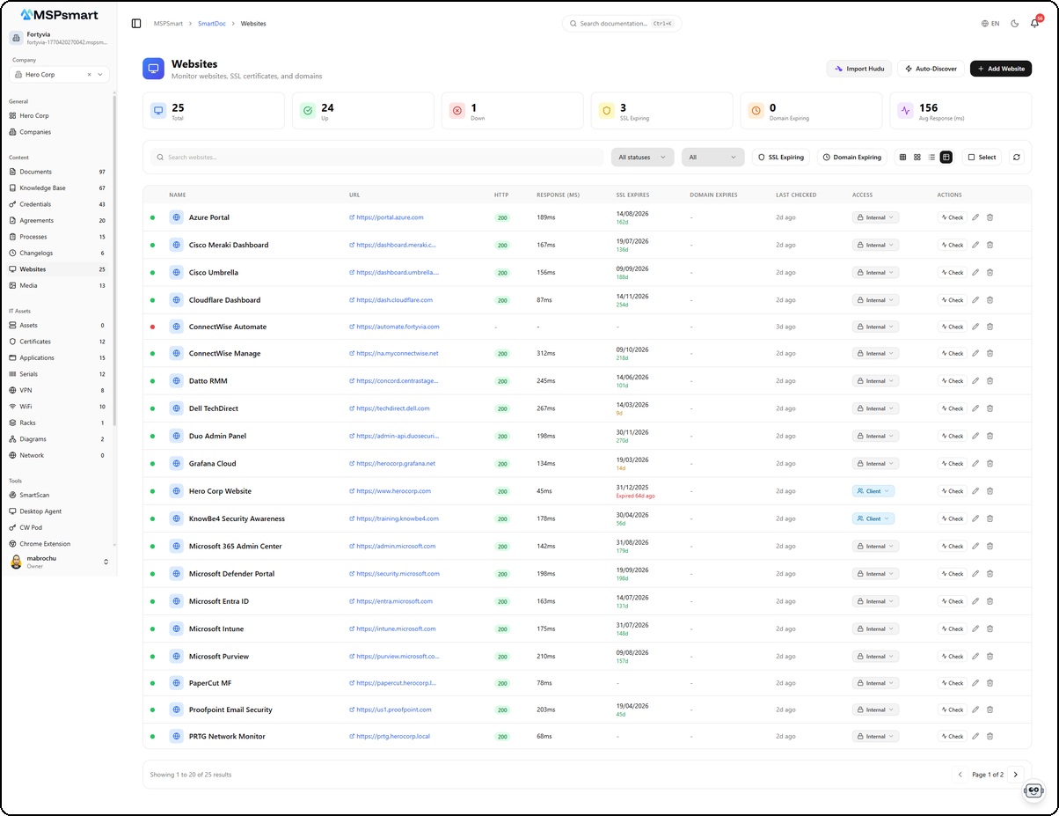Refresh the websites list
The image size is (1059, 816).
tap(1017, 157)
